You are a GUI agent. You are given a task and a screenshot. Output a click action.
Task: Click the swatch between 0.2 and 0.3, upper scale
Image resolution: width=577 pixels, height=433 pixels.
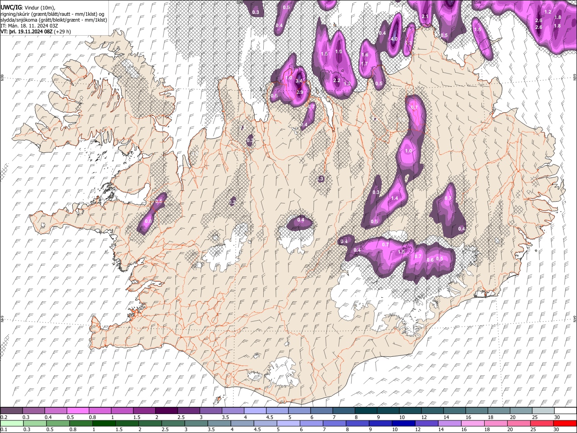[12, 411]
